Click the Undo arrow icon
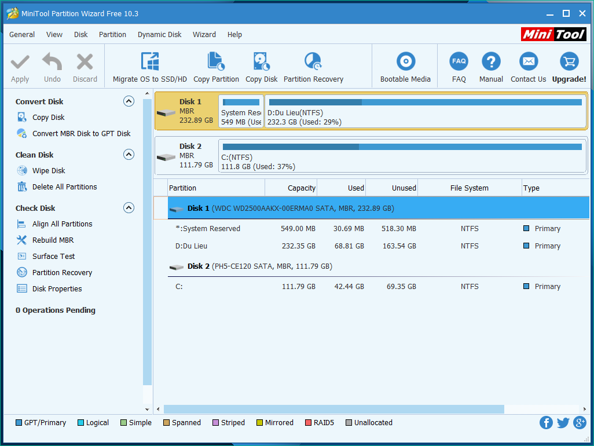 (x=52, y=61)
